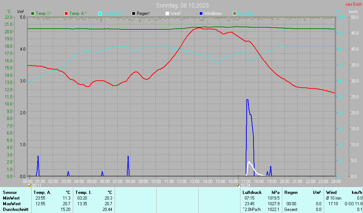Viewport: 363px width, 213px height.
Task: Click the '%' humidity axis unit label
Action: coord(337,12)
